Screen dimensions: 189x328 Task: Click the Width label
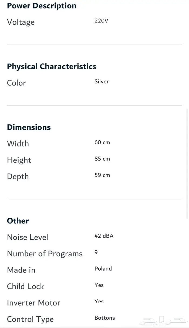click(x=18, y=144)
